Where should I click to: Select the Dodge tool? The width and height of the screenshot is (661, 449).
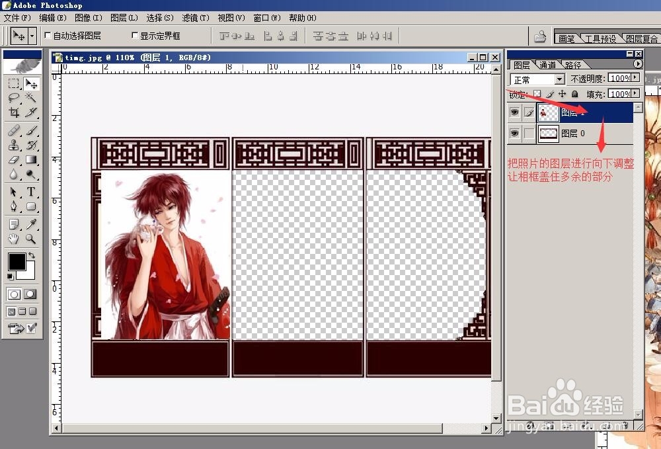31,174
